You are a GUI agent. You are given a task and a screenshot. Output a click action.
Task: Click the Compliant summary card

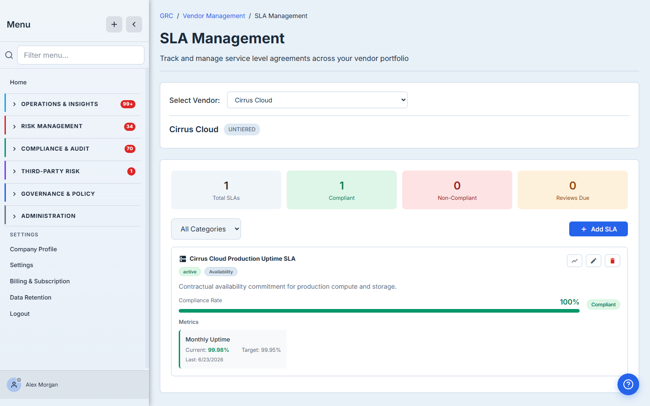point(342,190)
